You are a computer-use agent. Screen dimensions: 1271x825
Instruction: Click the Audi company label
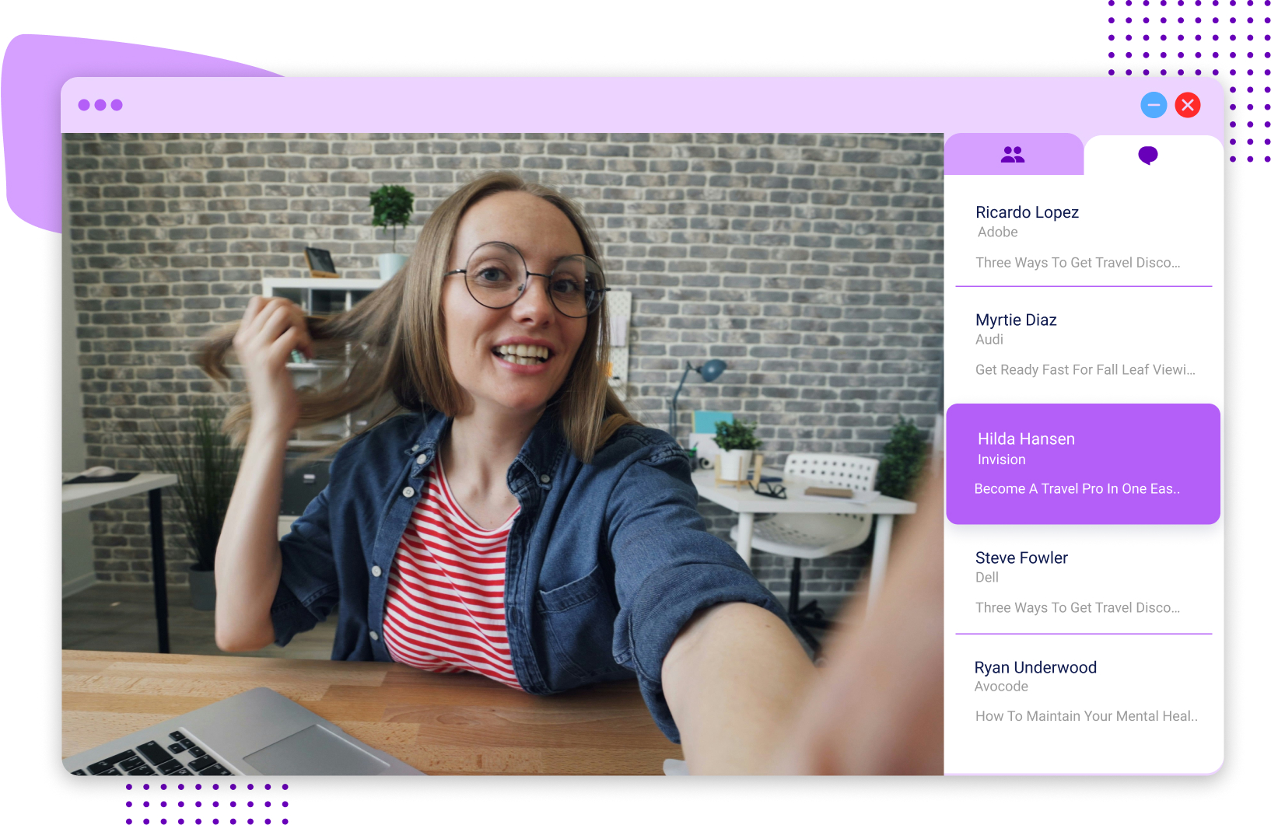coord(989,339)
